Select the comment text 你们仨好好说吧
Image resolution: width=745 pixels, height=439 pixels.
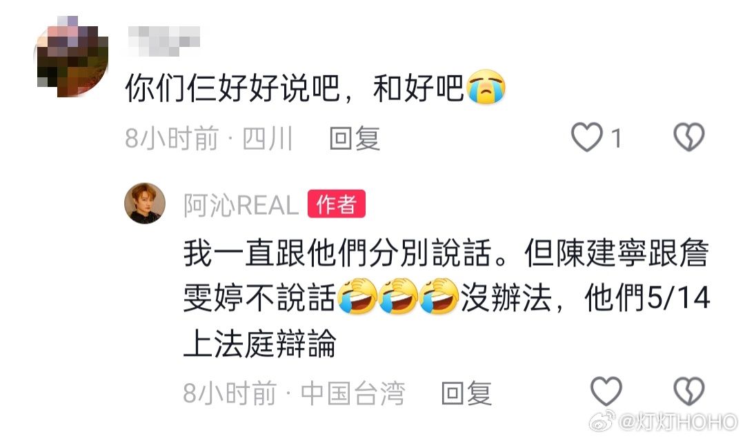[232, 88]
